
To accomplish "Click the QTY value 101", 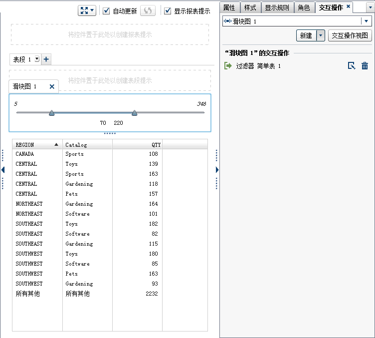I will [x=153, y=214].
